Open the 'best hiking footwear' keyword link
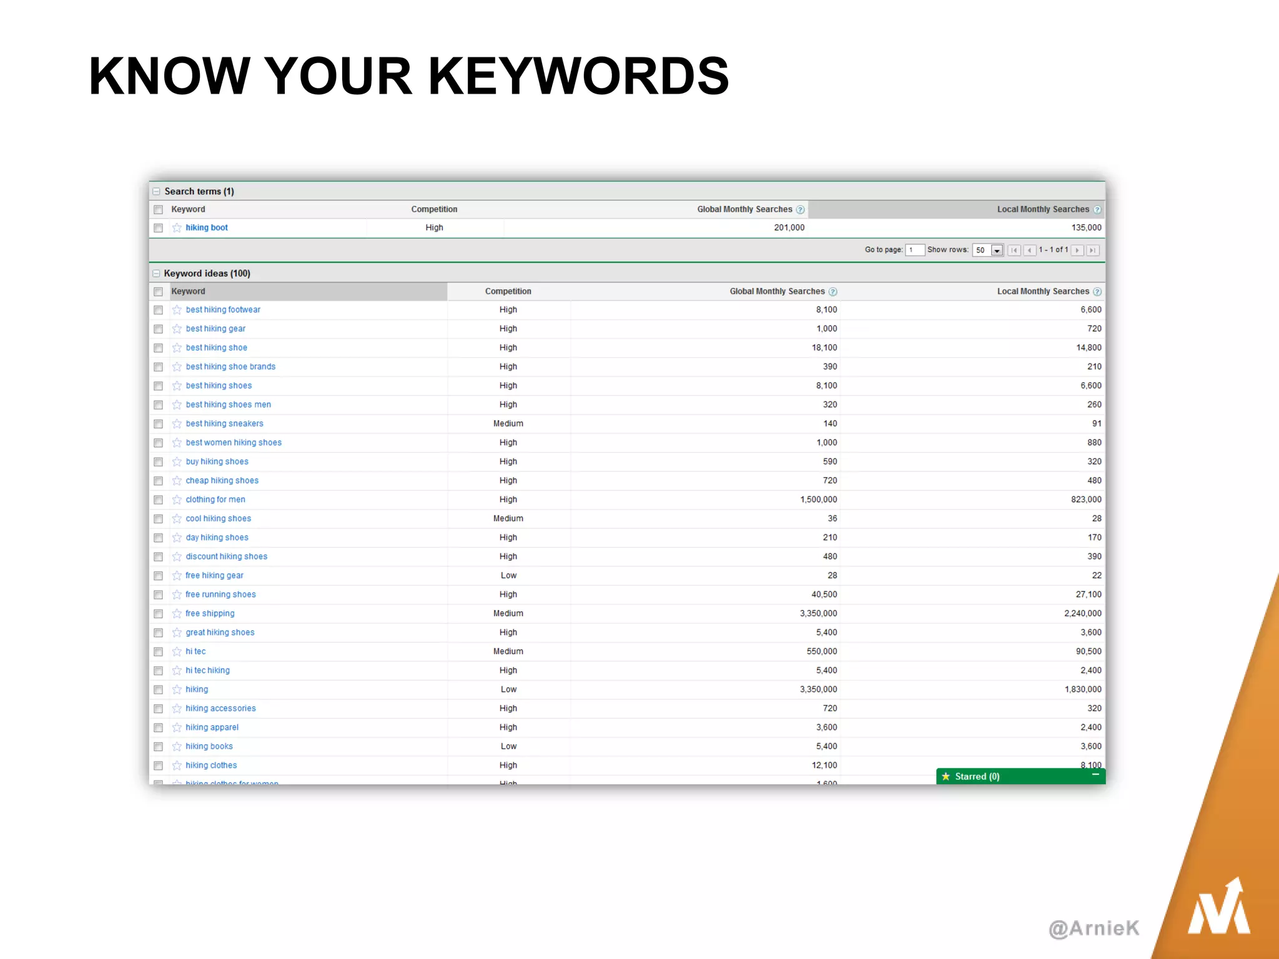Screen dimensions: 1279x959 click(x=223, y=310)
